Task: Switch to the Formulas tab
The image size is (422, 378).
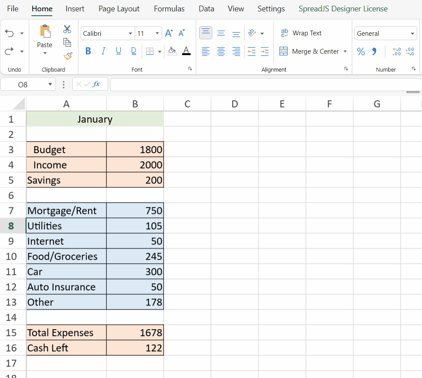Action: click(169, 9)
